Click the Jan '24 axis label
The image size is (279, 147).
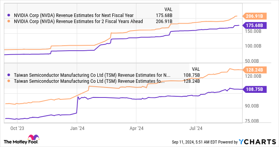(77, 128)
